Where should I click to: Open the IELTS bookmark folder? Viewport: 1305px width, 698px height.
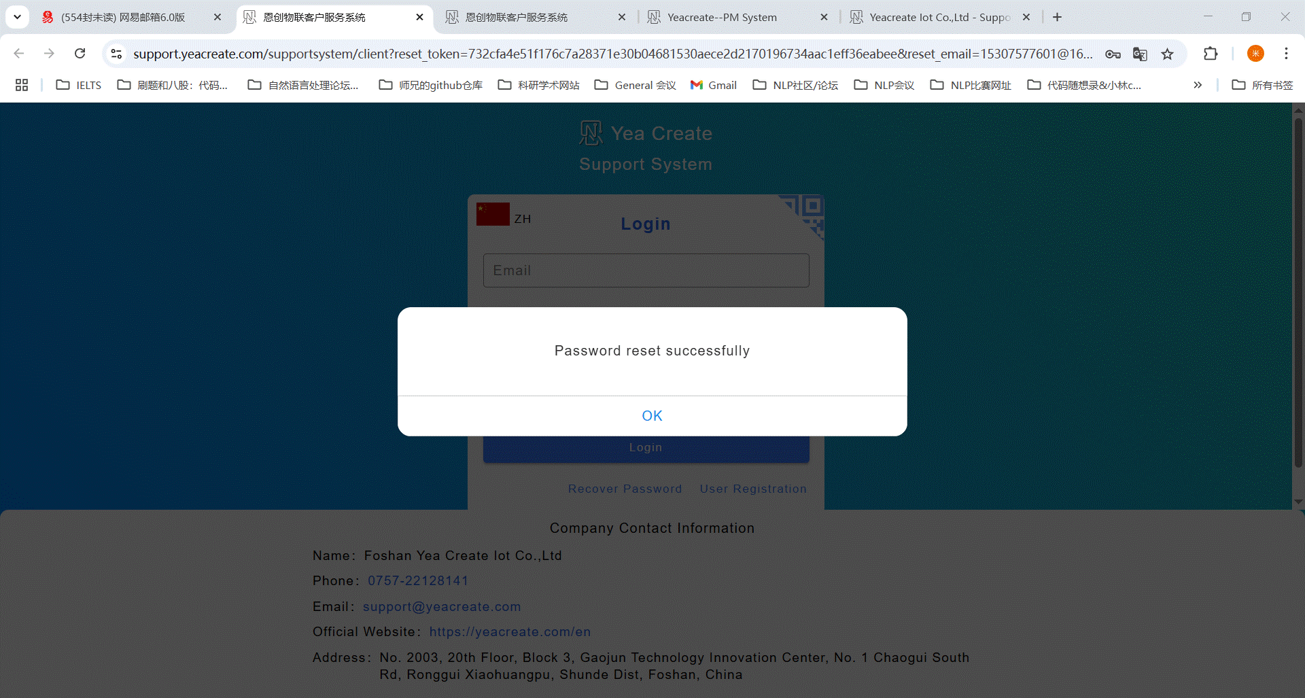point(79,85)
